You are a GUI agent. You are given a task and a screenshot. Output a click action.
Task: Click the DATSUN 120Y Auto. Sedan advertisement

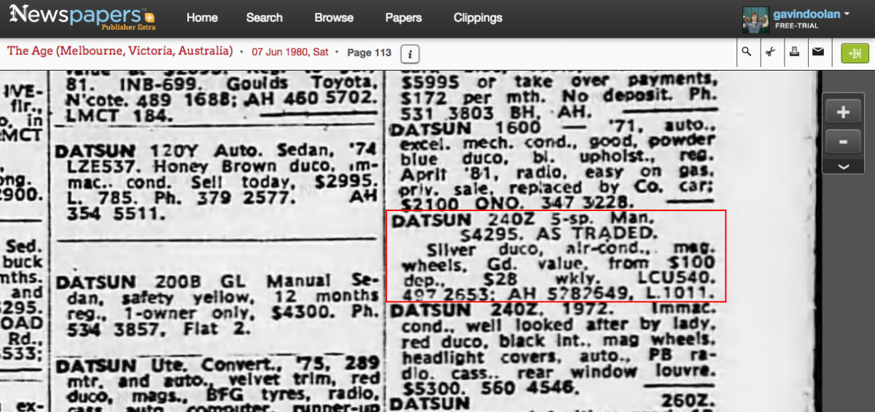pyautogui.click(x=217, y=183)
